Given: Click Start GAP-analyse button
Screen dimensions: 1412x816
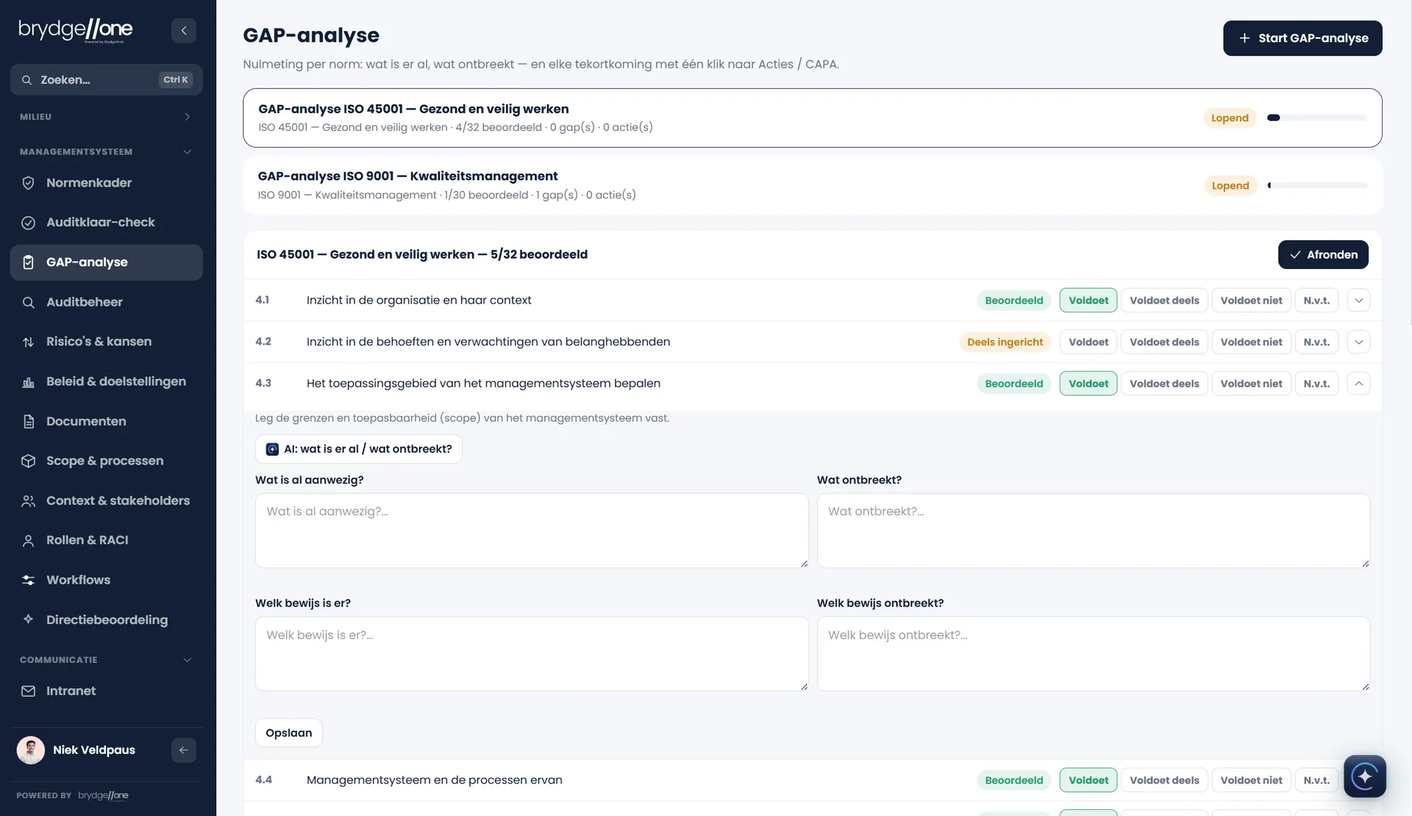Looking at the screenshot, I should pyautogui.click(x=1302, y=38).
